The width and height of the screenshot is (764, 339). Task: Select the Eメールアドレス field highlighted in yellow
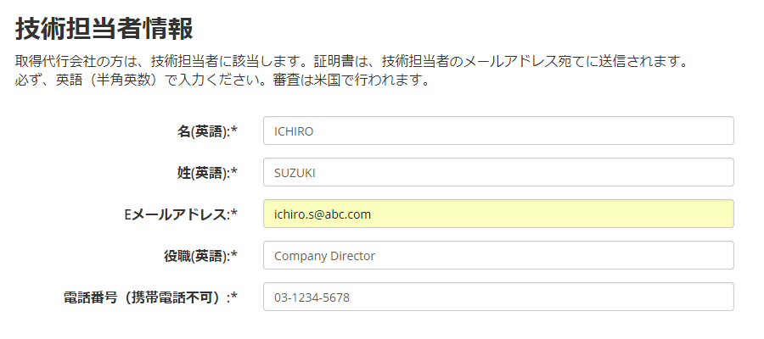click(498, 214)
